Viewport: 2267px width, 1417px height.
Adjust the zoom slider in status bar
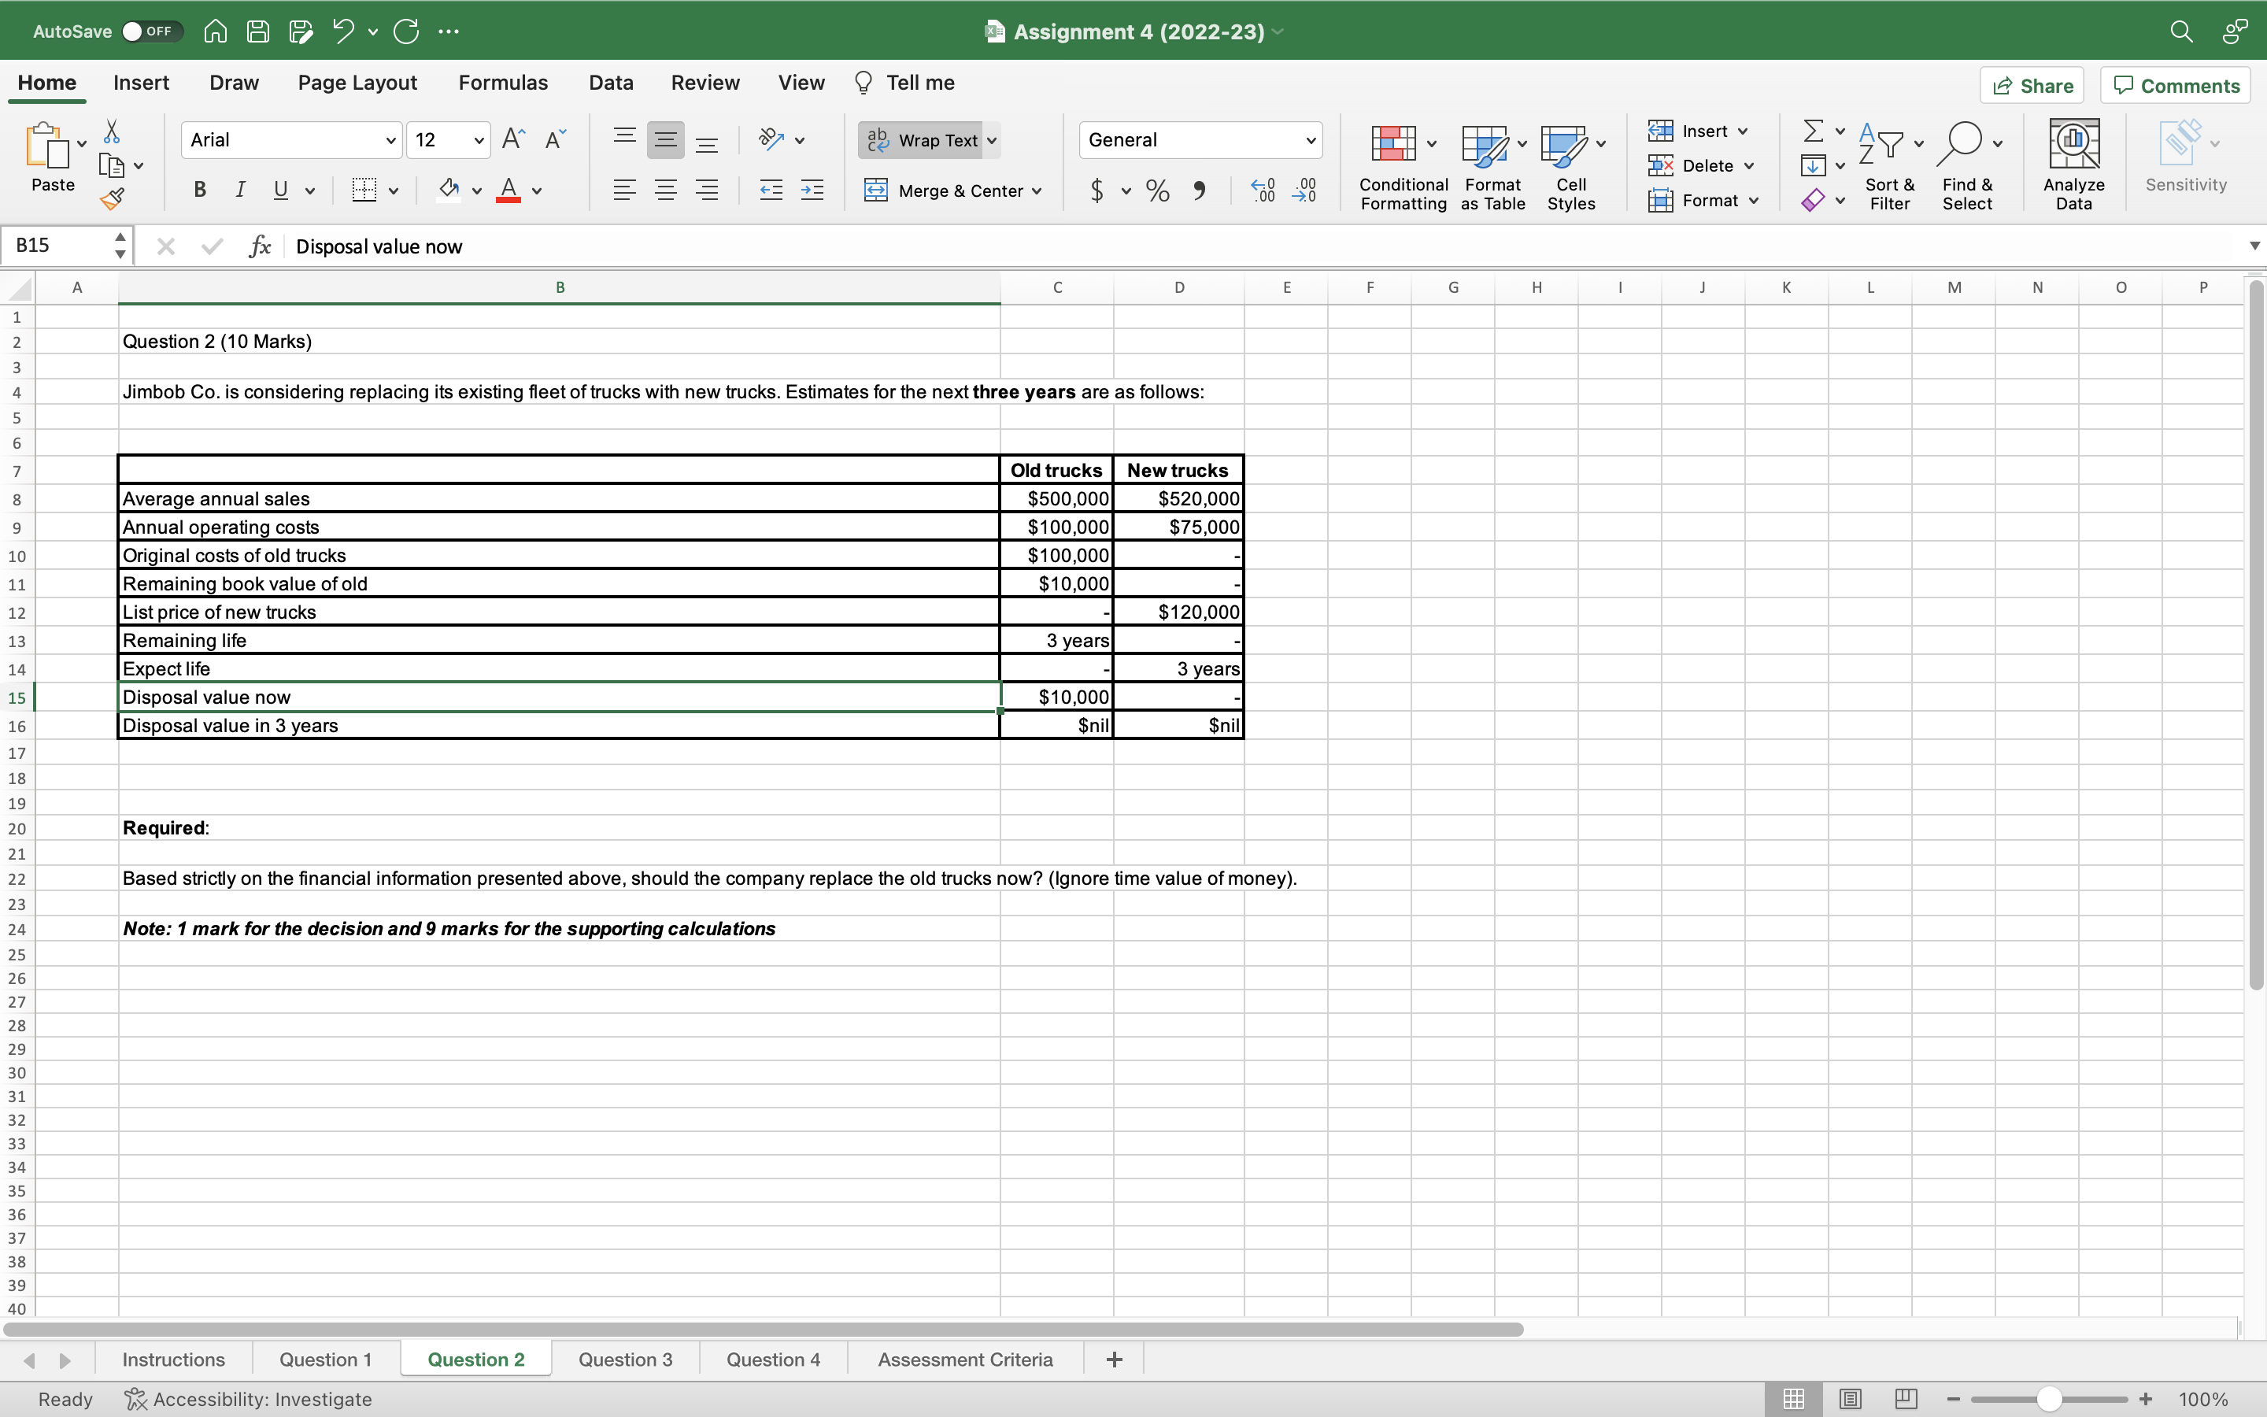[x=2049, y=1399]
